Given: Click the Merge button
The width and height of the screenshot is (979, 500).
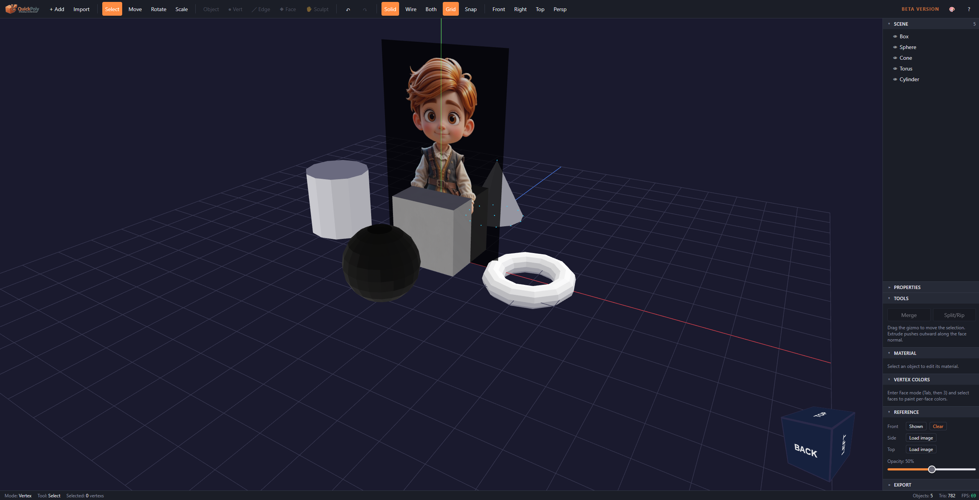Looking at the screenshot, I should (x=909, y=315).
